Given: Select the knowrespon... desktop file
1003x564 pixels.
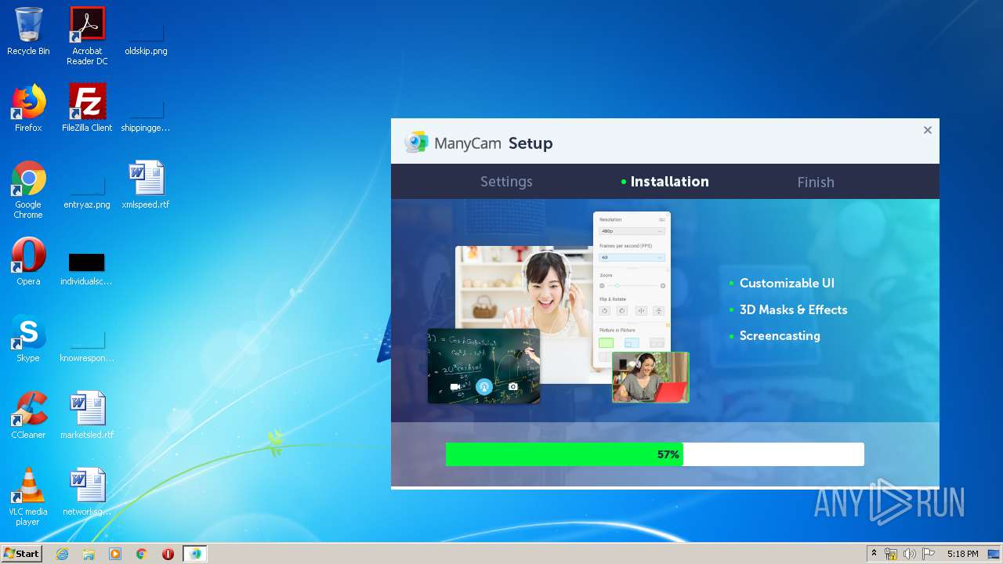Looking at the screenshot, I should click(x=87, y=345).
